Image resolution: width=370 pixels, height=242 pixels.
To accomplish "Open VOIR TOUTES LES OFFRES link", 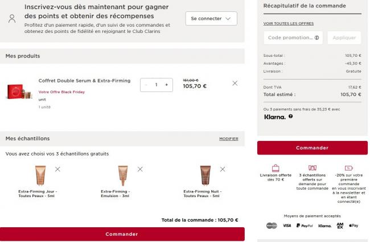I will 289,23.
